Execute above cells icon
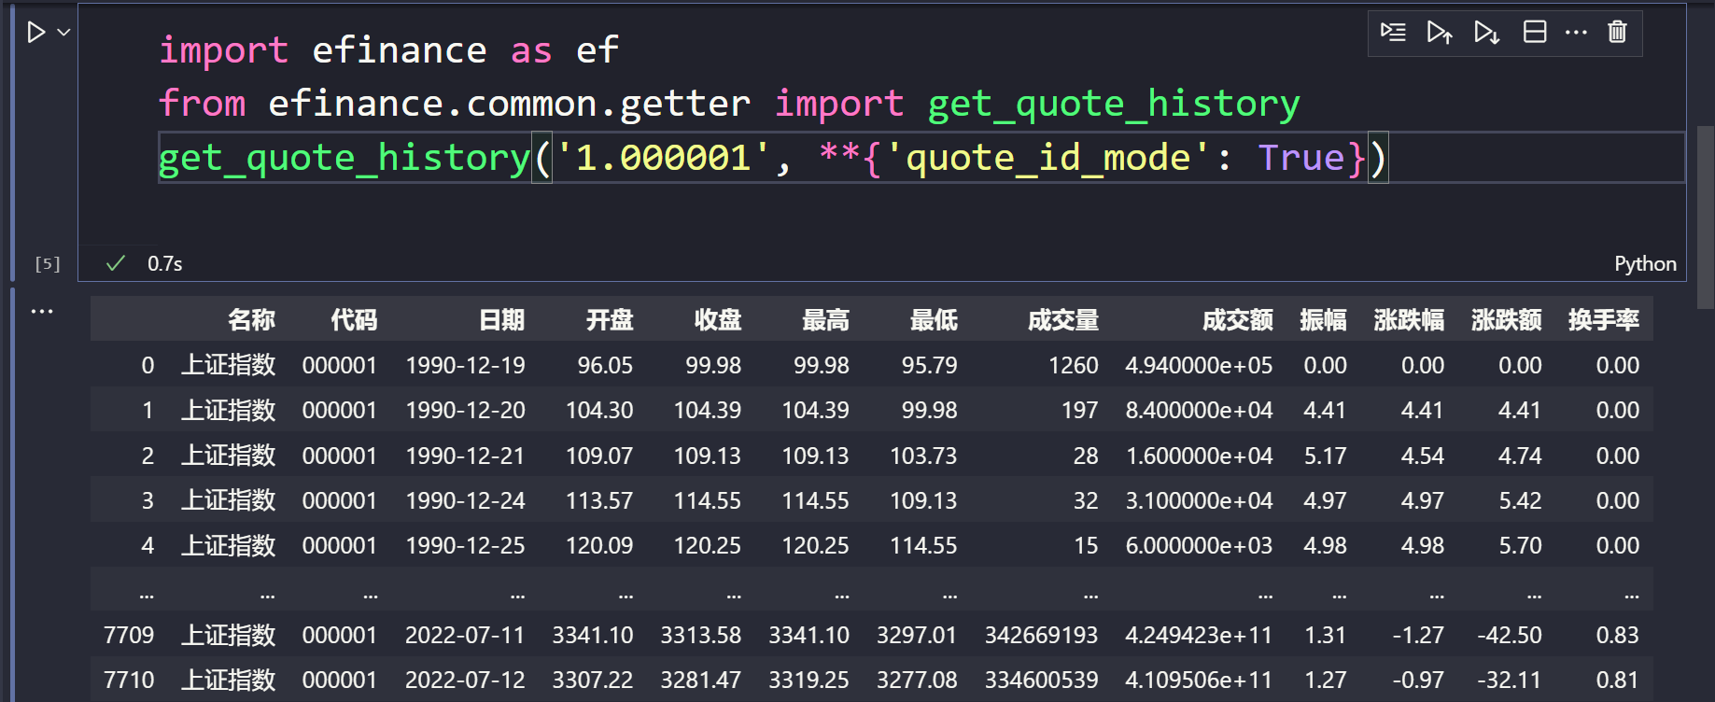Image resolution: width=1715 pixels, height=702 pixels. pyautogui.click(x=1440, y=33)
